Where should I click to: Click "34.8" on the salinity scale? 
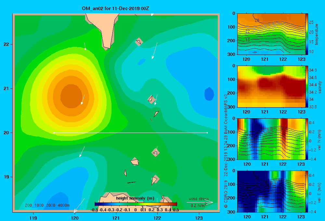click(x=313, y=70)
